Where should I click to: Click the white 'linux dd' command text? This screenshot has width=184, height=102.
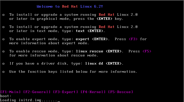tap(94, 64)
